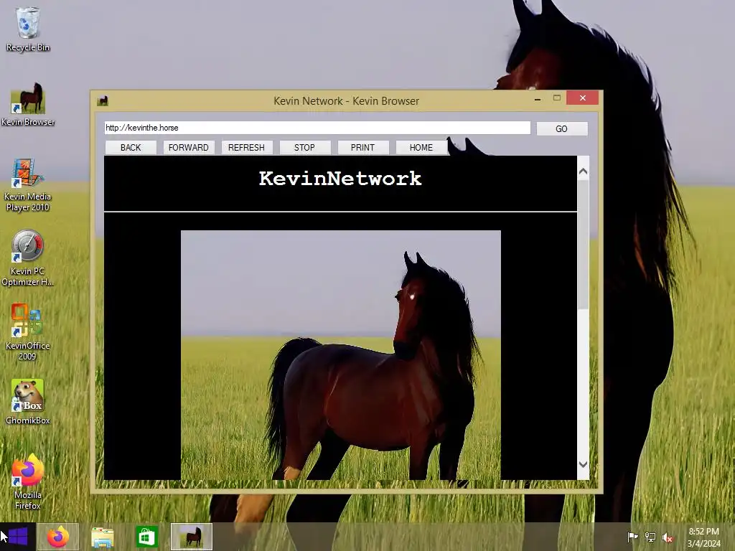Open the network tray icon
Image resolution: width=735 pixels, height=551 pixels.
[x=650, y=537]
